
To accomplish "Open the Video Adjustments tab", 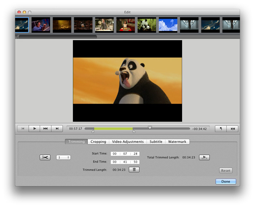I will 128,142.
